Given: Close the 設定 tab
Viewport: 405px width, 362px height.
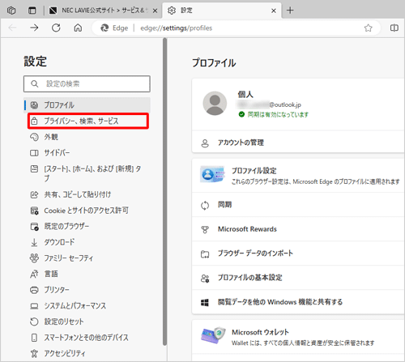Looking at the screenshot, I should point(274,11).
